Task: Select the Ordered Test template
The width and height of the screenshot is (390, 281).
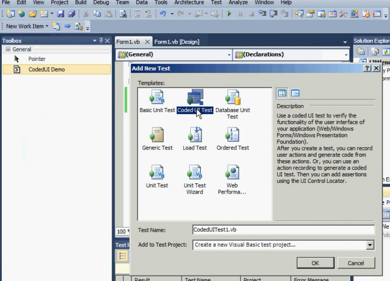Action: (x=233, y=139)
